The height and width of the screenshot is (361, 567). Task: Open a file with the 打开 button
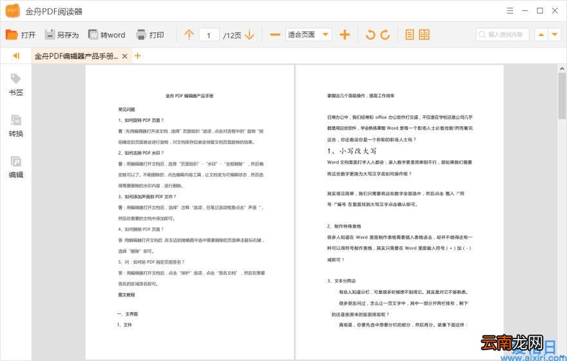click(x=21, y=35)
